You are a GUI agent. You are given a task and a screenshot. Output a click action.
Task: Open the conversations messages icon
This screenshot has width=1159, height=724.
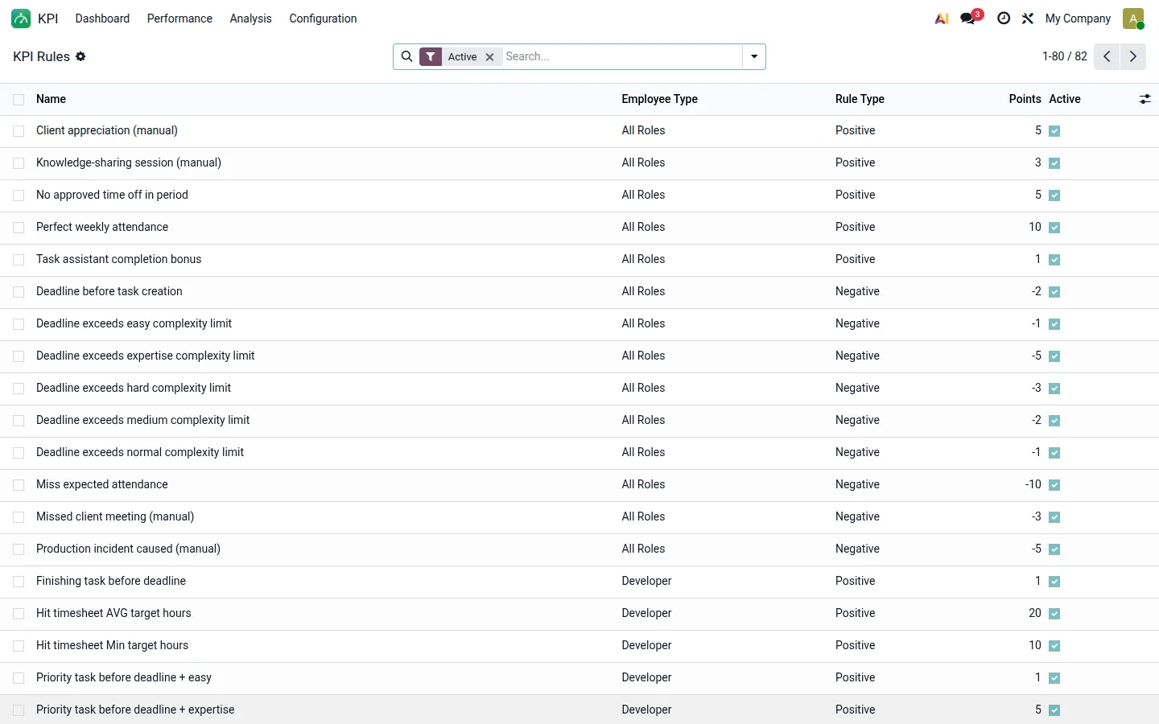coord(968,19)
